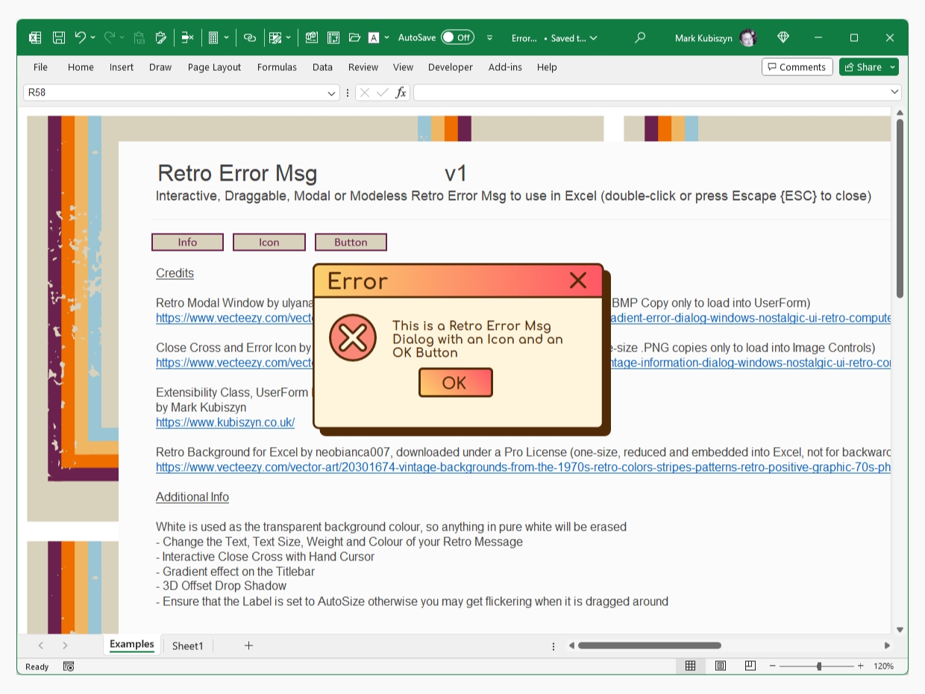The height and width of the screenshot is (694, 925).
Task: Click the search magnifier icon
Action: 639,37
